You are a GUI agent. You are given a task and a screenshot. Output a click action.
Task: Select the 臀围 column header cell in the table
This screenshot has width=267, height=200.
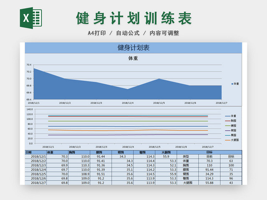pyautogui.click(x=144, y=152)
